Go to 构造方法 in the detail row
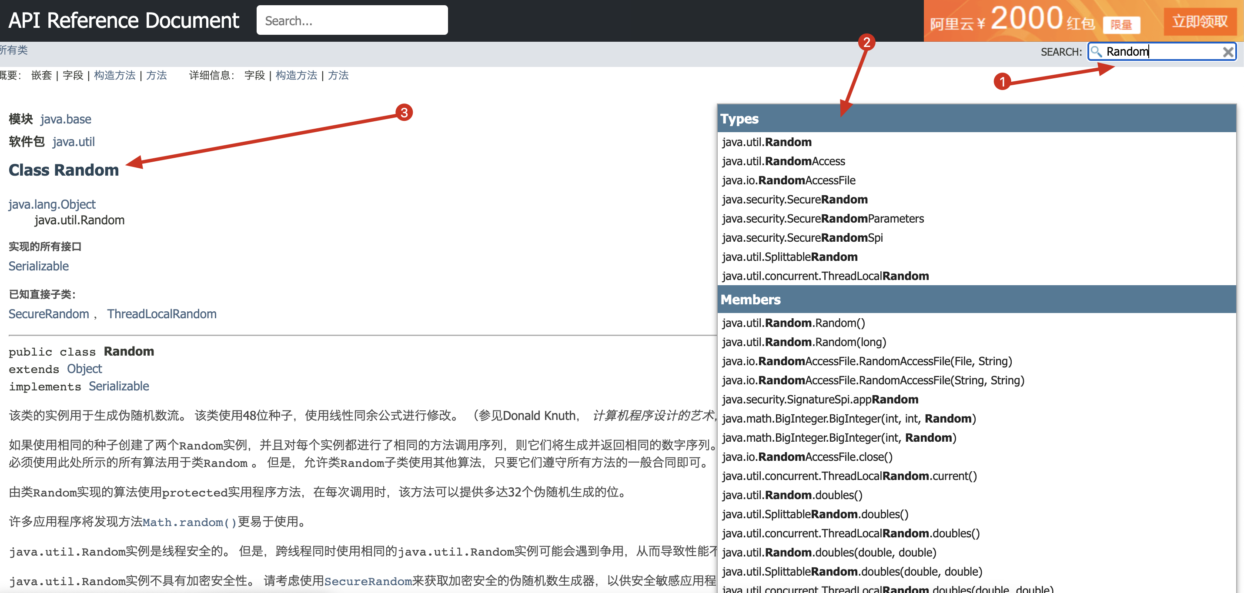This screenshot has height=593, width=1244. (296, 75)
